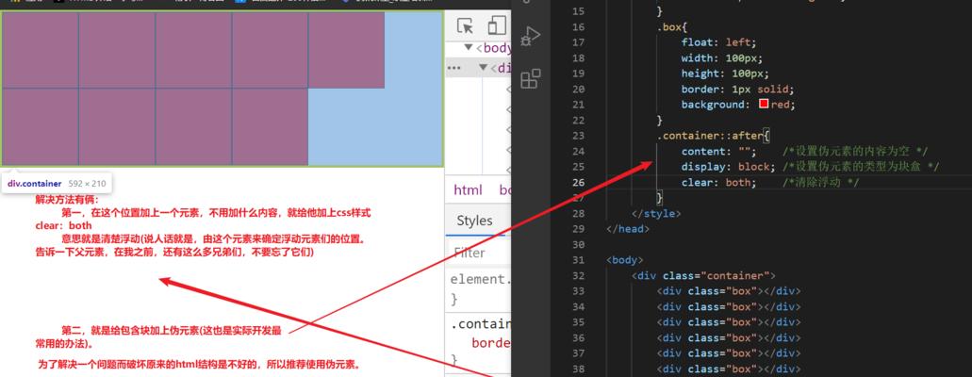
Task: Open the ellipsis menu beside selected div
Action: [453, 68]
